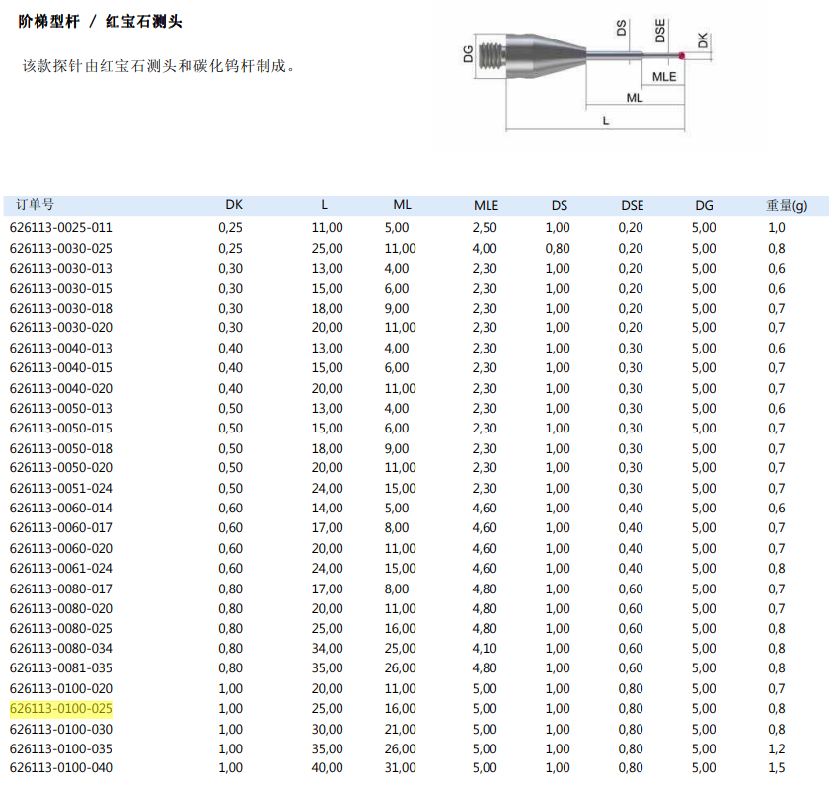Click the red ruby ball tip in diagram
829x785 pixels.
point(681,54)
